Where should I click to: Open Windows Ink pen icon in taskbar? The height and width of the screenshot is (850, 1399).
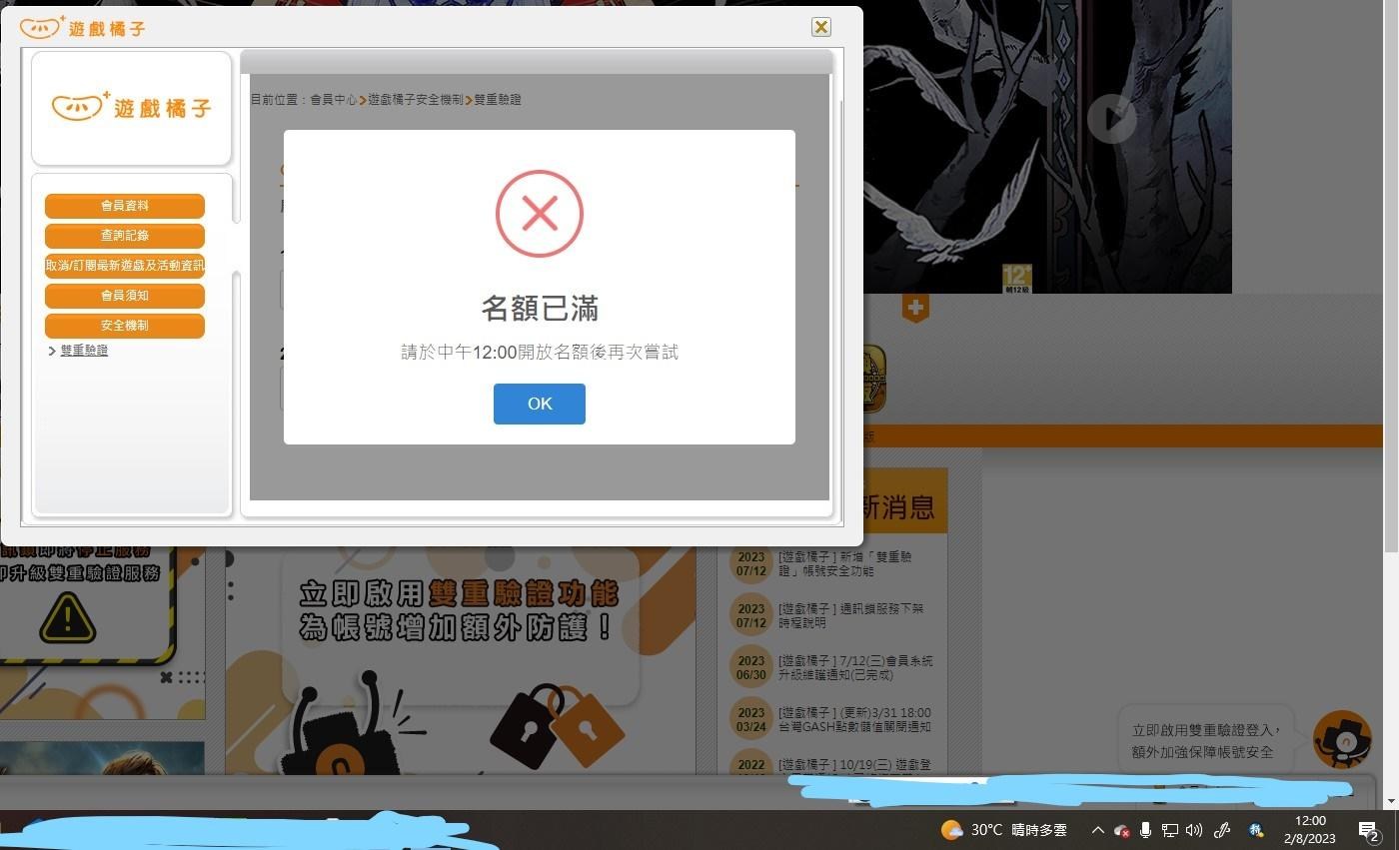click(x=1222, y=830)
